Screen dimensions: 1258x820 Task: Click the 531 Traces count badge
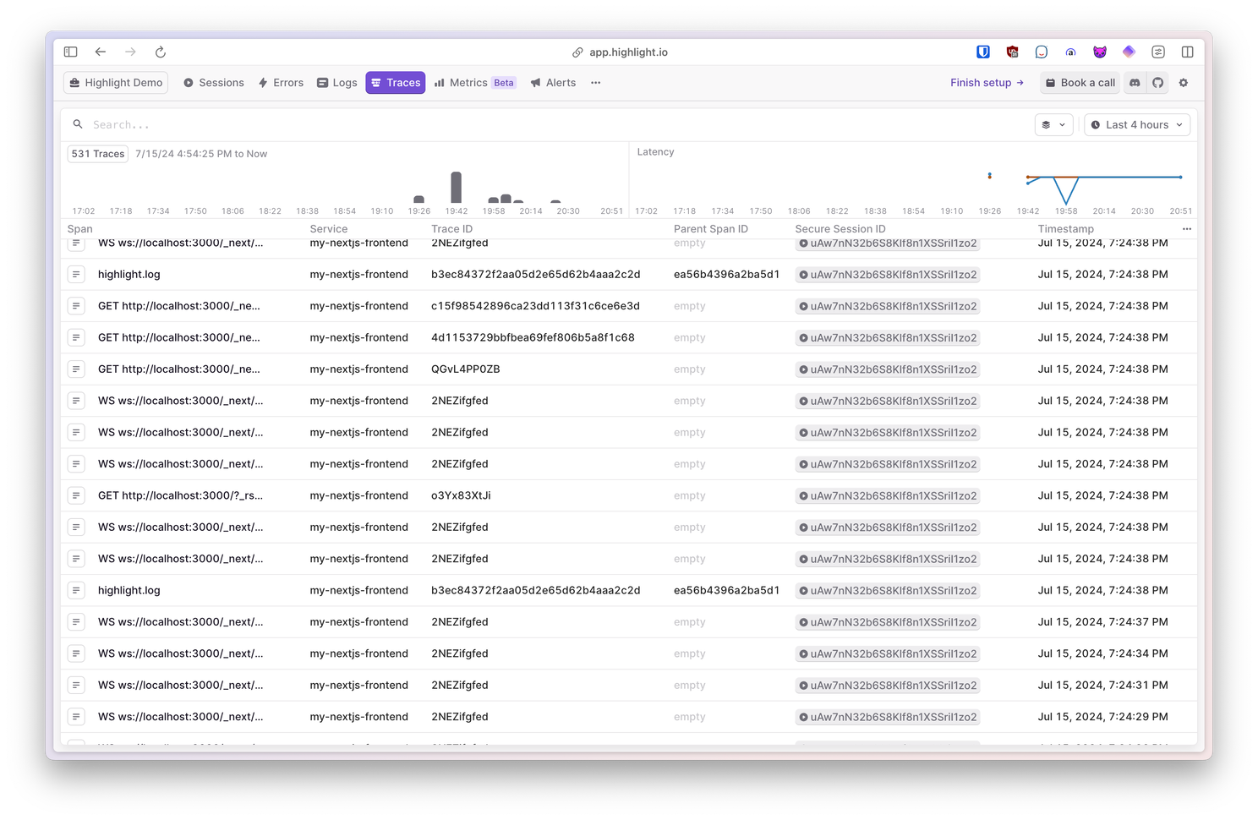point(98,154)
